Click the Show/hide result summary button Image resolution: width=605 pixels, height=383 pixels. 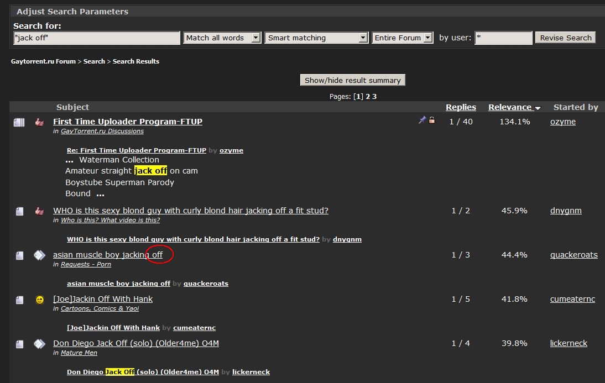[352, 80]
